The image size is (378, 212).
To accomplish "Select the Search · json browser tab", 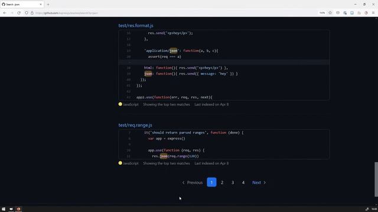I will click(22, 4).
